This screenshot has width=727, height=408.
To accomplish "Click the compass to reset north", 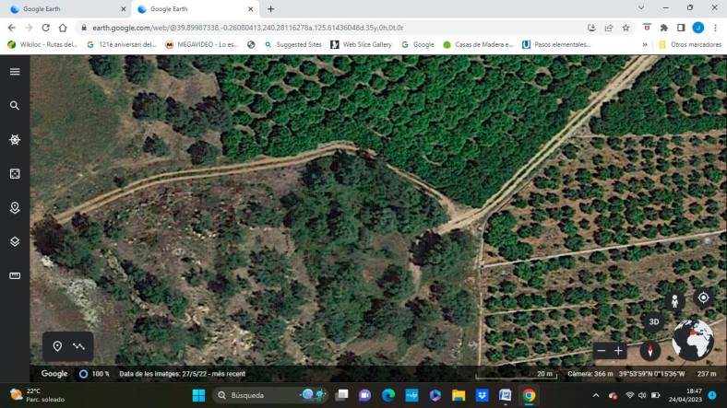I will [652, 351].
